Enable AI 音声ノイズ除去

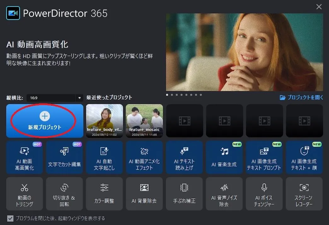coord(224,194)
